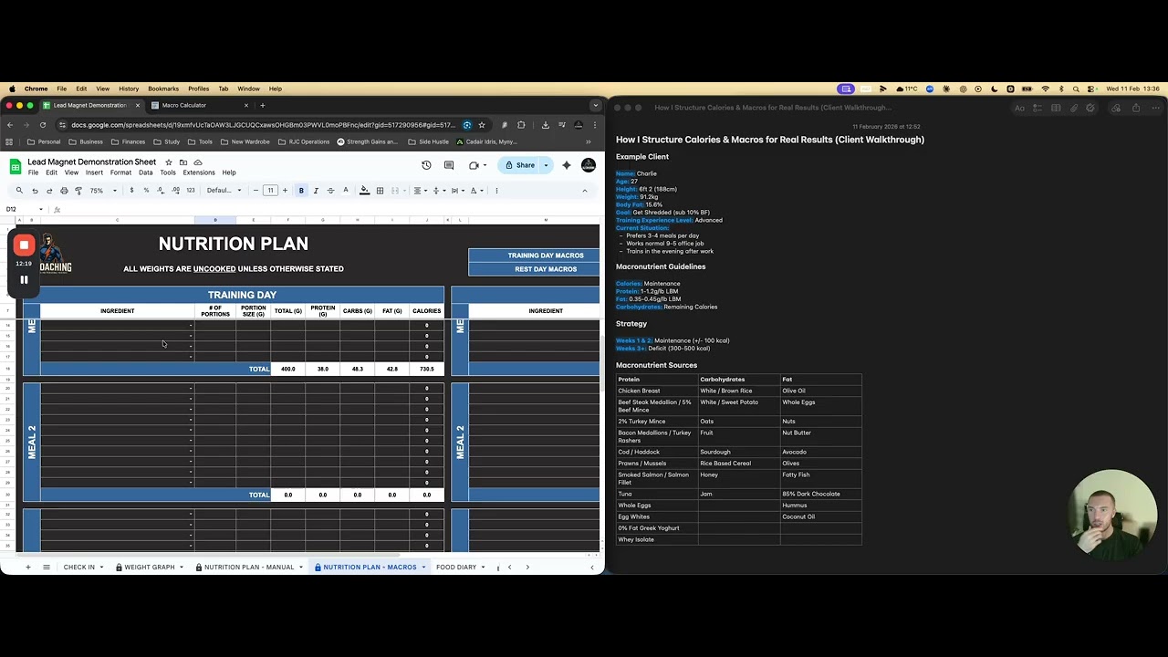The width and height of the screenshot is (1168, 657).
Task: Collapse the Sheets menus with chevron
Action: click(585, 191)
